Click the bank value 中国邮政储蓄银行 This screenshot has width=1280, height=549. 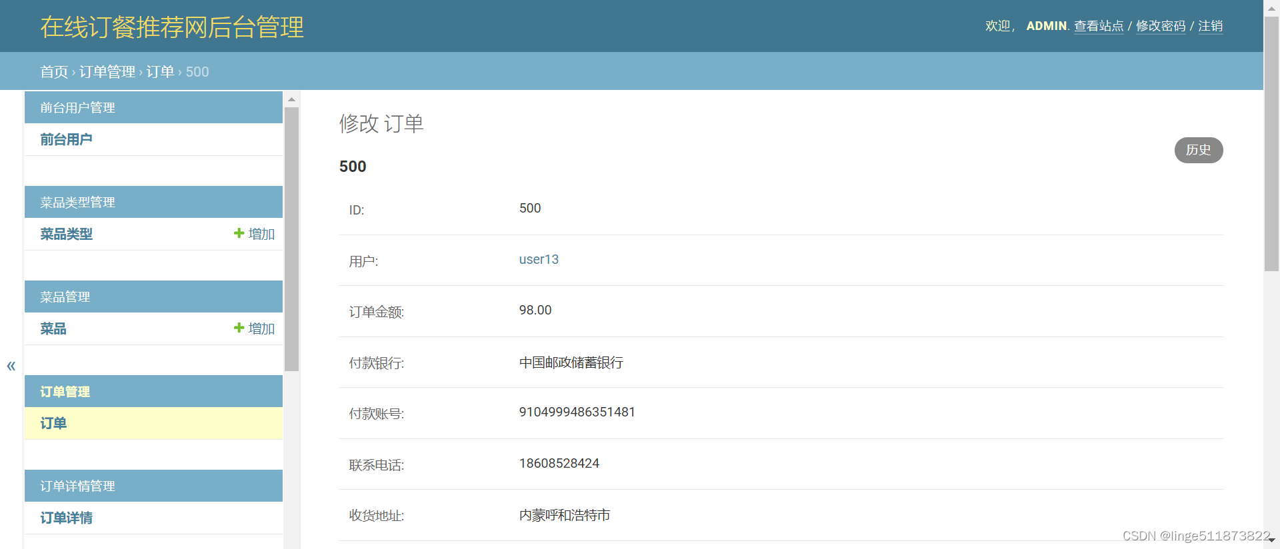click(x=571, y=362)
